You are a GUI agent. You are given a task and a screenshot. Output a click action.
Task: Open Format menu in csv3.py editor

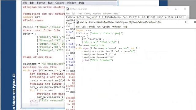pyautogui.click(x=91, y=27)
